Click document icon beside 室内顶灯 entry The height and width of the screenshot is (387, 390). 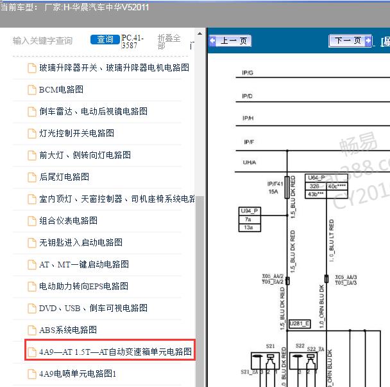click(32, 199)
